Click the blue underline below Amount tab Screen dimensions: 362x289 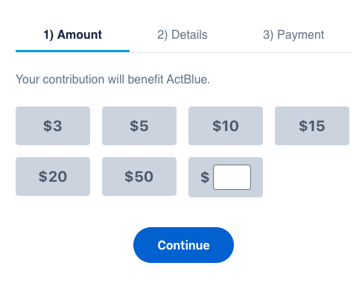72,51
